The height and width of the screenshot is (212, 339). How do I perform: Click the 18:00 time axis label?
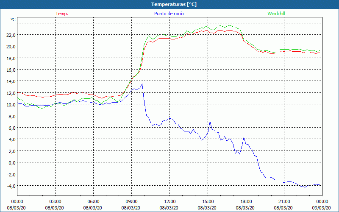point(246,202)
